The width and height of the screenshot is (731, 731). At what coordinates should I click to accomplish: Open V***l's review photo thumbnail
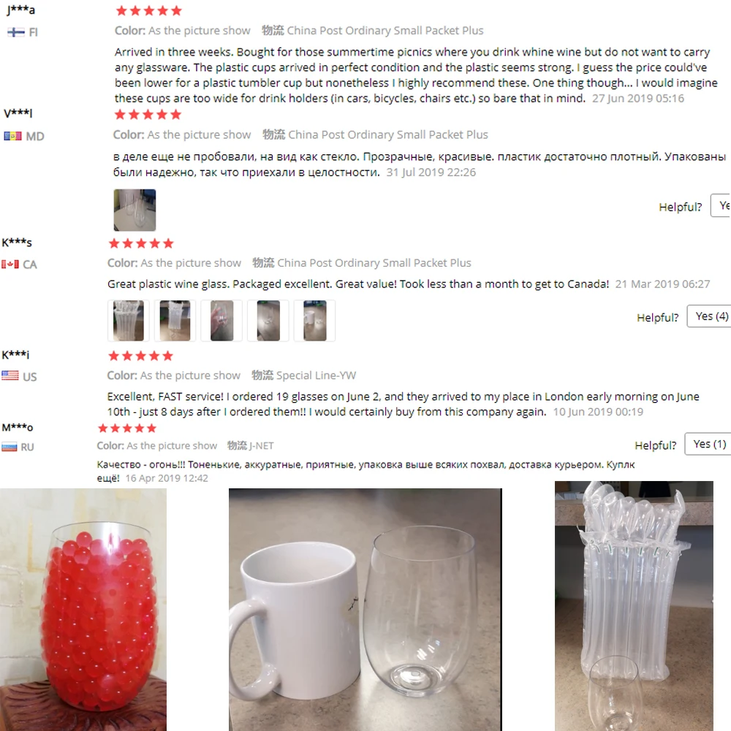pos(135,210)
